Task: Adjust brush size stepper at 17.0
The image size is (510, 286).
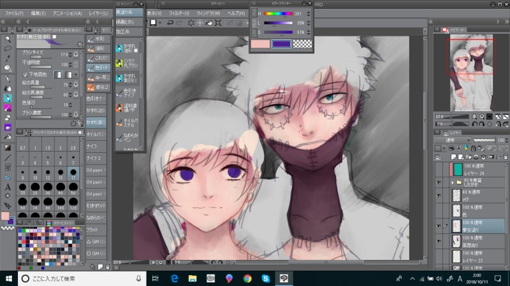Action: 70,55
